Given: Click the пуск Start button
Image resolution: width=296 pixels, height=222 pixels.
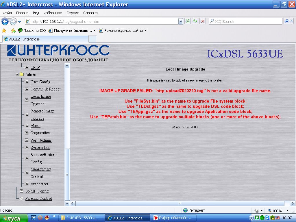Looking at the screenshot, I should click(x=14, y=218).
